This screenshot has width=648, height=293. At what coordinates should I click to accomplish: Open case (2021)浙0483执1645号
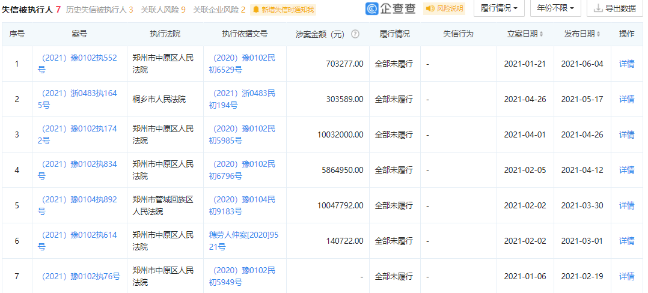click(x=78, y=100)
